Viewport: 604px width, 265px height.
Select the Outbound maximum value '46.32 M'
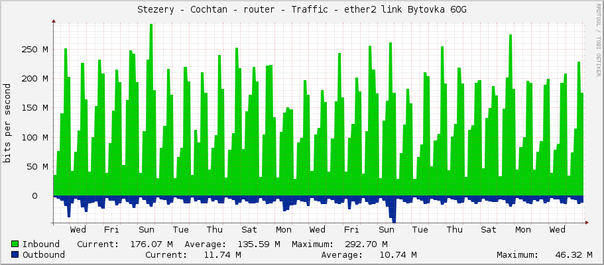pos(574,254)
